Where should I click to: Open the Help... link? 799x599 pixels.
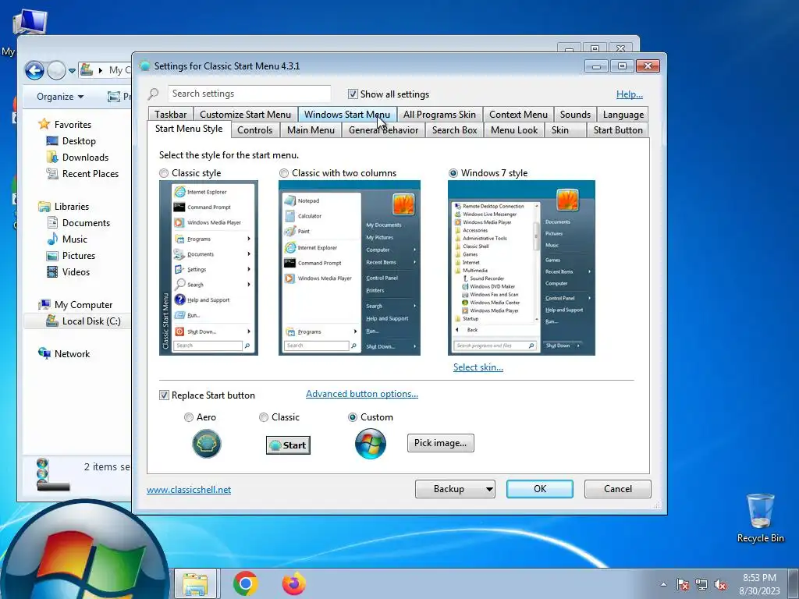(630, 94)
